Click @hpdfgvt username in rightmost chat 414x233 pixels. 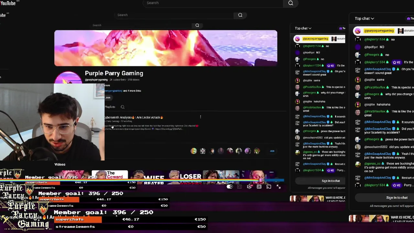click(371, 47)
